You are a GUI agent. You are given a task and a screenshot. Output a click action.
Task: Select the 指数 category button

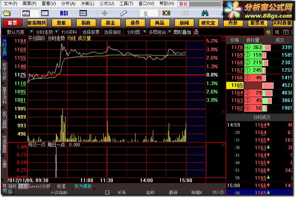[86, 23]
